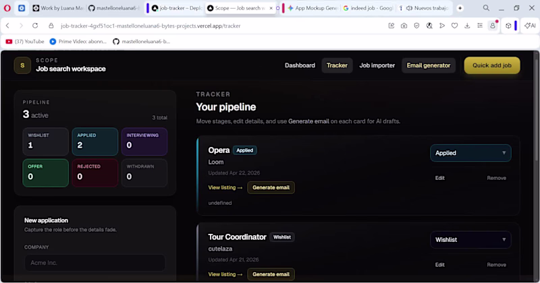Go to the Dashboard nav item
Screen dimensions: 540x283
click(x=300, y=65)
